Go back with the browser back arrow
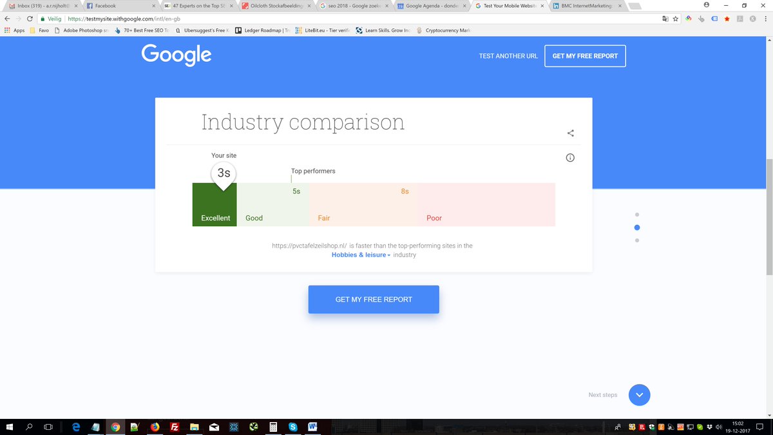This screenshot has height=435, width=773. point(6,19)
